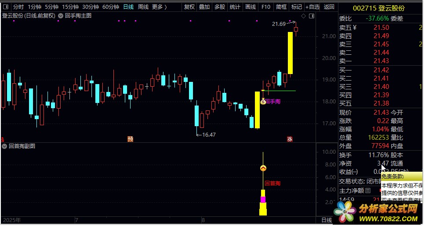Click the 买二 price 21.41
The image size is (425, 226).
coord(381,78)
